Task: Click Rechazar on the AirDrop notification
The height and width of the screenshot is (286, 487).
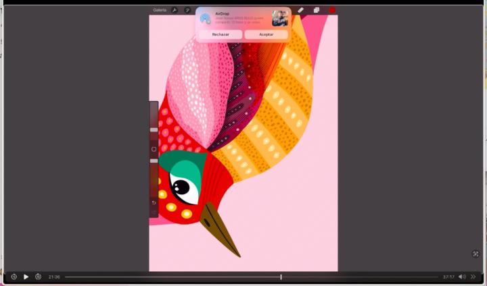Action: tap(221, 34)
